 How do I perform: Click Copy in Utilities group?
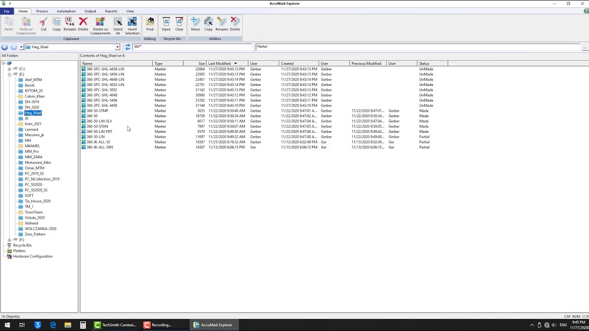pyautogui.click(x=208, y=24)
